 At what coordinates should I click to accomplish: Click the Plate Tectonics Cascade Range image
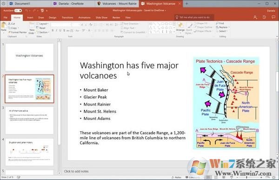(226, 103)
